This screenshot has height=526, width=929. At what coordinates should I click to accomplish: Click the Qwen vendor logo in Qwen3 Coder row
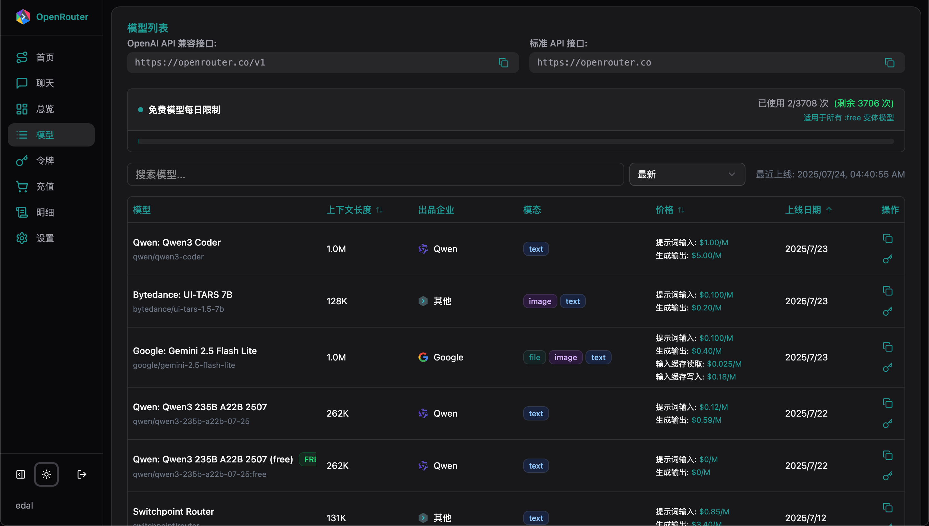[423, 249]
